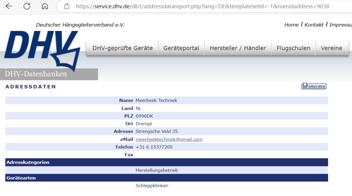Image resolution: width=352 pixels, height=196 pixels.
Task: Open the Flugschulen menu item
Action: pyautogui.click(x=294, y=48)
